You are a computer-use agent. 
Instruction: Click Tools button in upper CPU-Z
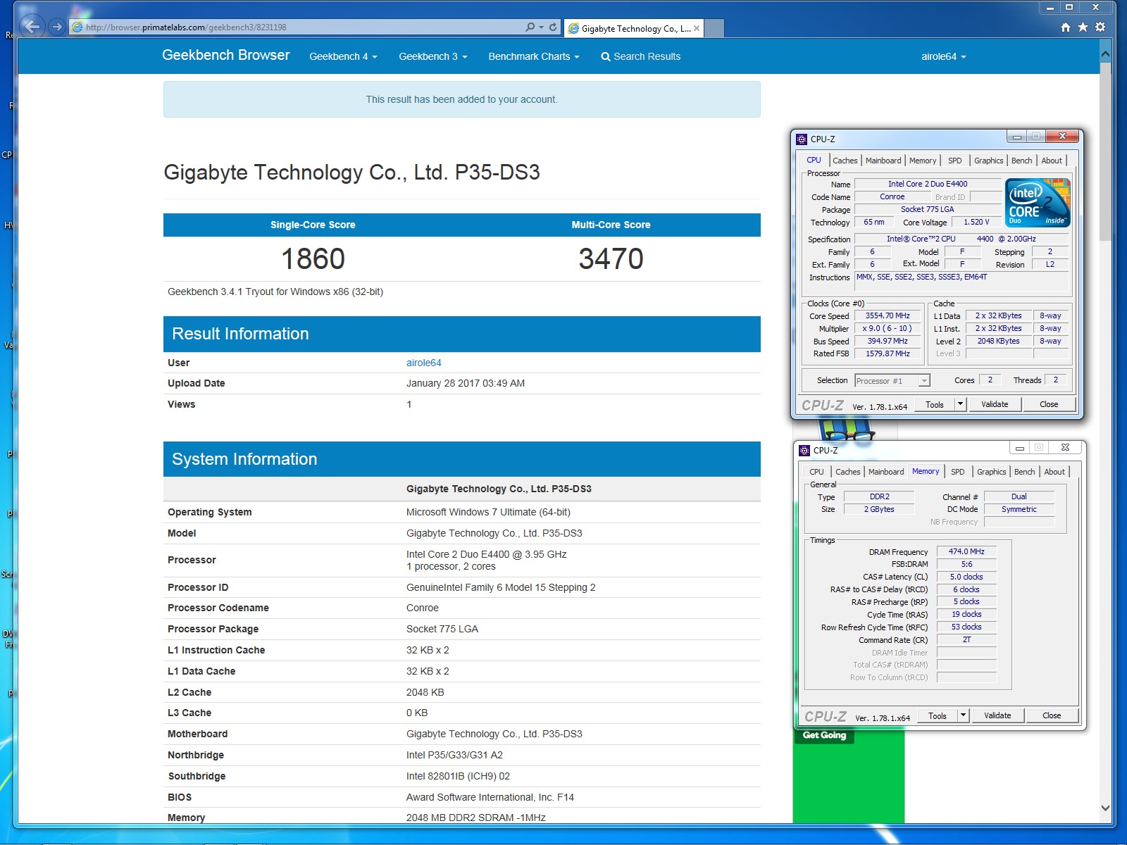935,404
